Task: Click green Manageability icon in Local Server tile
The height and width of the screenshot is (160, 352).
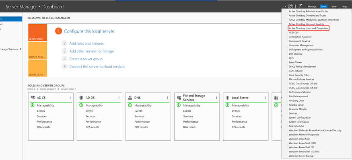Action: [x=227, y=105]
